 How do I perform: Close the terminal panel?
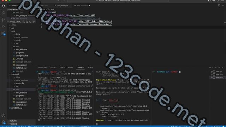tap(223, 67)
